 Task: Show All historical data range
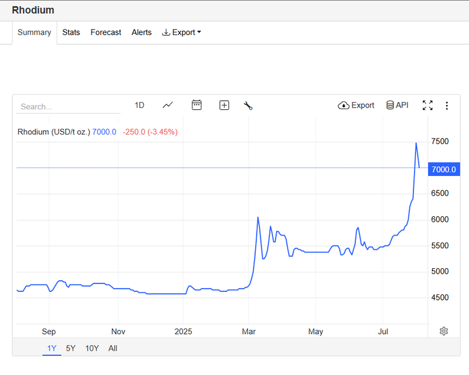point(113,348)
